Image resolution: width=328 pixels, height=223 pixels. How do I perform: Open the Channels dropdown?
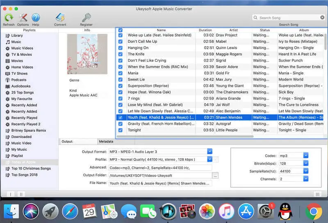pyautogui.click(x=306, y=179)
